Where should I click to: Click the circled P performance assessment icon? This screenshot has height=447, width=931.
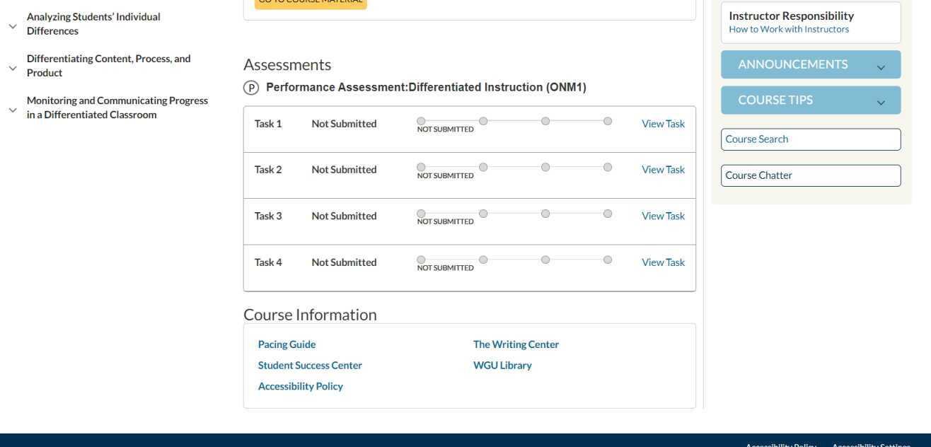250,88
